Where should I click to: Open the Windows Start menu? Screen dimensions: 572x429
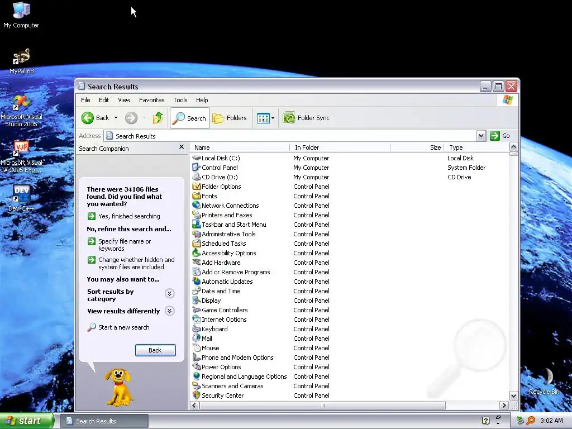point(27,421)
